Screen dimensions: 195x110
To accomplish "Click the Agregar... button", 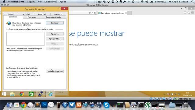I will click(55, 34).
